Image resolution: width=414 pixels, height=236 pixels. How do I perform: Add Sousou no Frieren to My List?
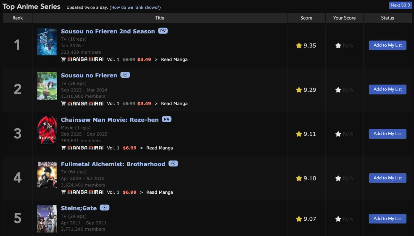[387, 89]
